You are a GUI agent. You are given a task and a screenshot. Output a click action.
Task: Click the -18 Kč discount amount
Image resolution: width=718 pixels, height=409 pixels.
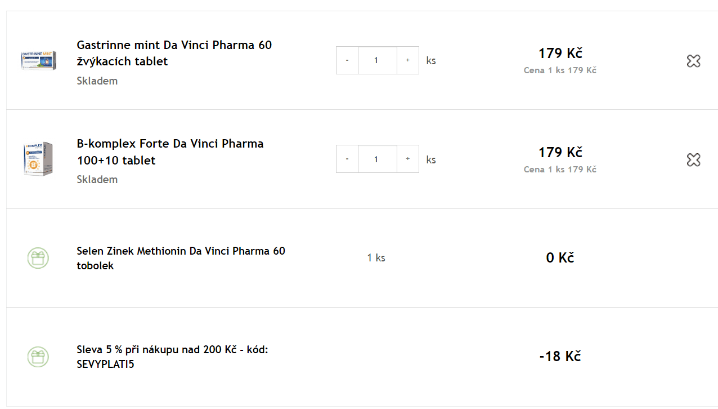560,356
